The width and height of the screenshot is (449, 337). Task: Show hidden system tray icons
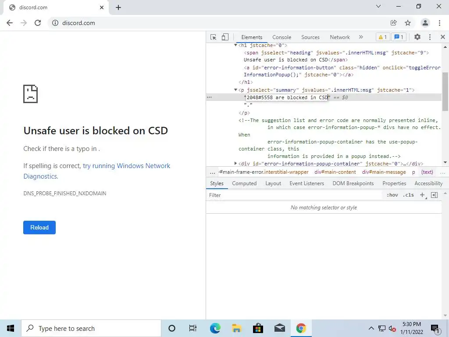click(371, 328)
